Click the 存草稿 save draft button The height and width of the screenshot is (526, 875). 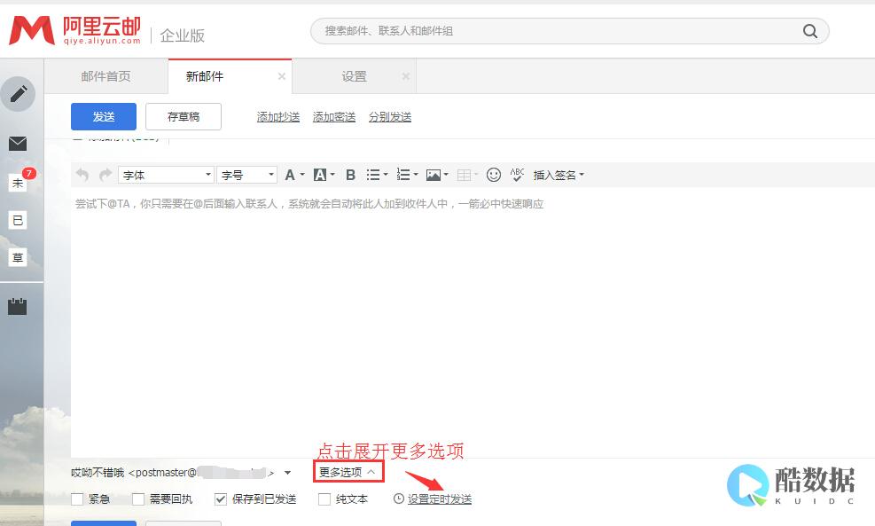click(184, 117)
